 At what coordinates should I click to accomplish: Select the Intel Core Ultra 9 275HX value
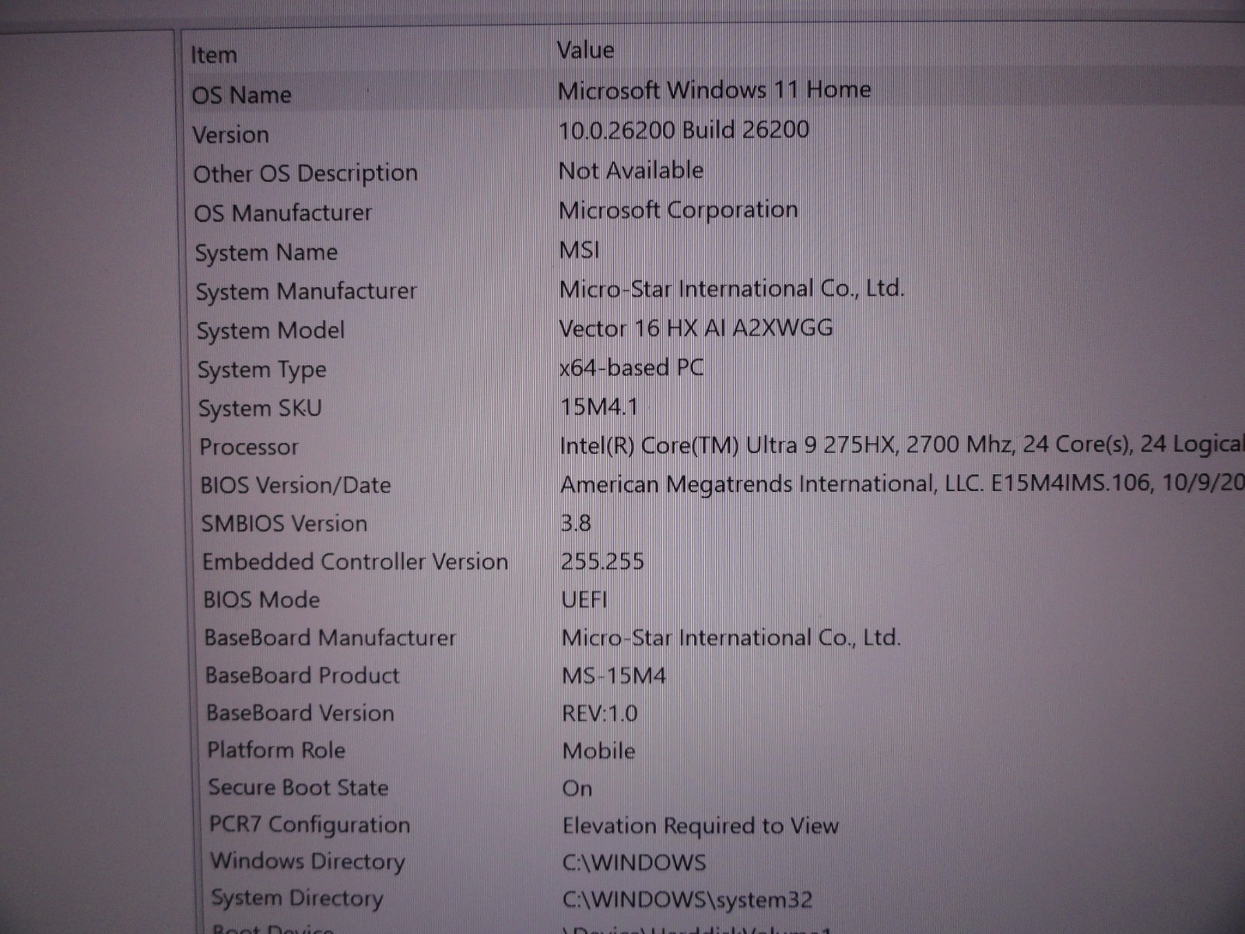[x=902, y=445]
